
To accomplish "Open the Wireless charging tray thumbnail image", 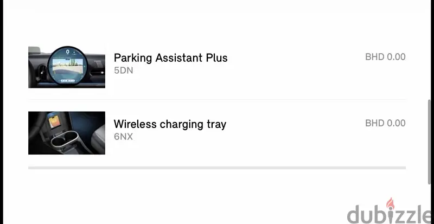I will click(x=67, y=133).
